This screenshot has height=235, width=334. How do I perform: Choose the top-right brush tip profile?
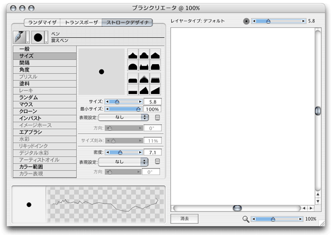click(x=156, y=55)
